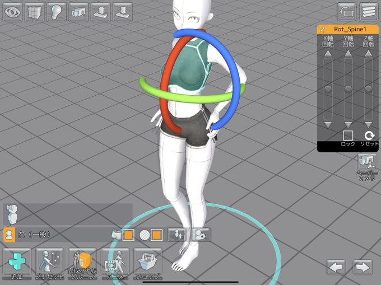381x285 pixels.
Task: Click the Y軸回転 slider knob
Action: pos(348,89)
